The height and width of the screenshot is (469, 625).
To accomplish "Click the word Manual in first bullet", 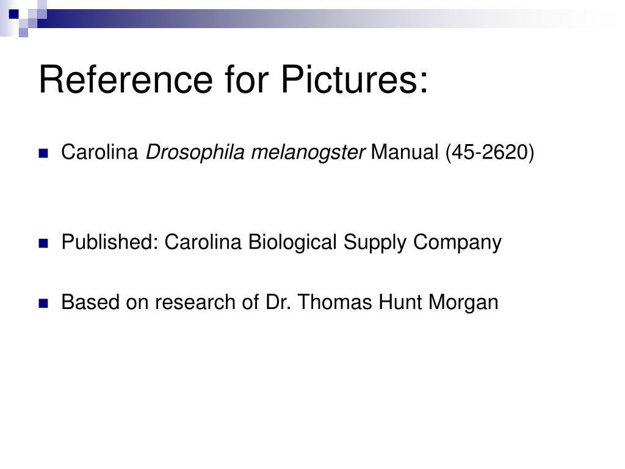I will pyautogui.click(x=405, y=152).
